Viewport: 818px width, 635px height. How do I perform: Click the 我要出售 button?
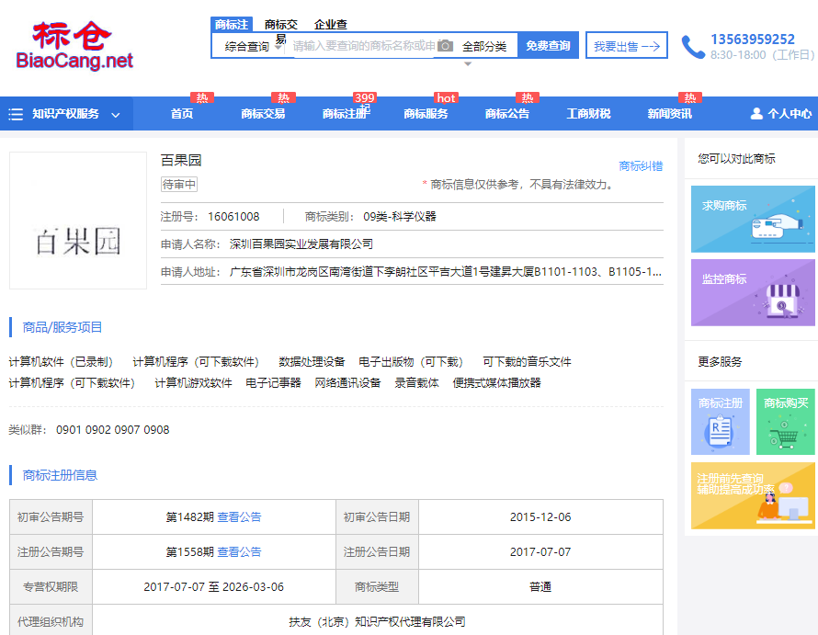tap(627, 46)
